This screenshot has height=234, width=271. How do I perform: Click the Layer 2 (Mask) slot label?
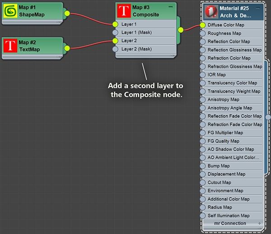[x=136, y=49]
